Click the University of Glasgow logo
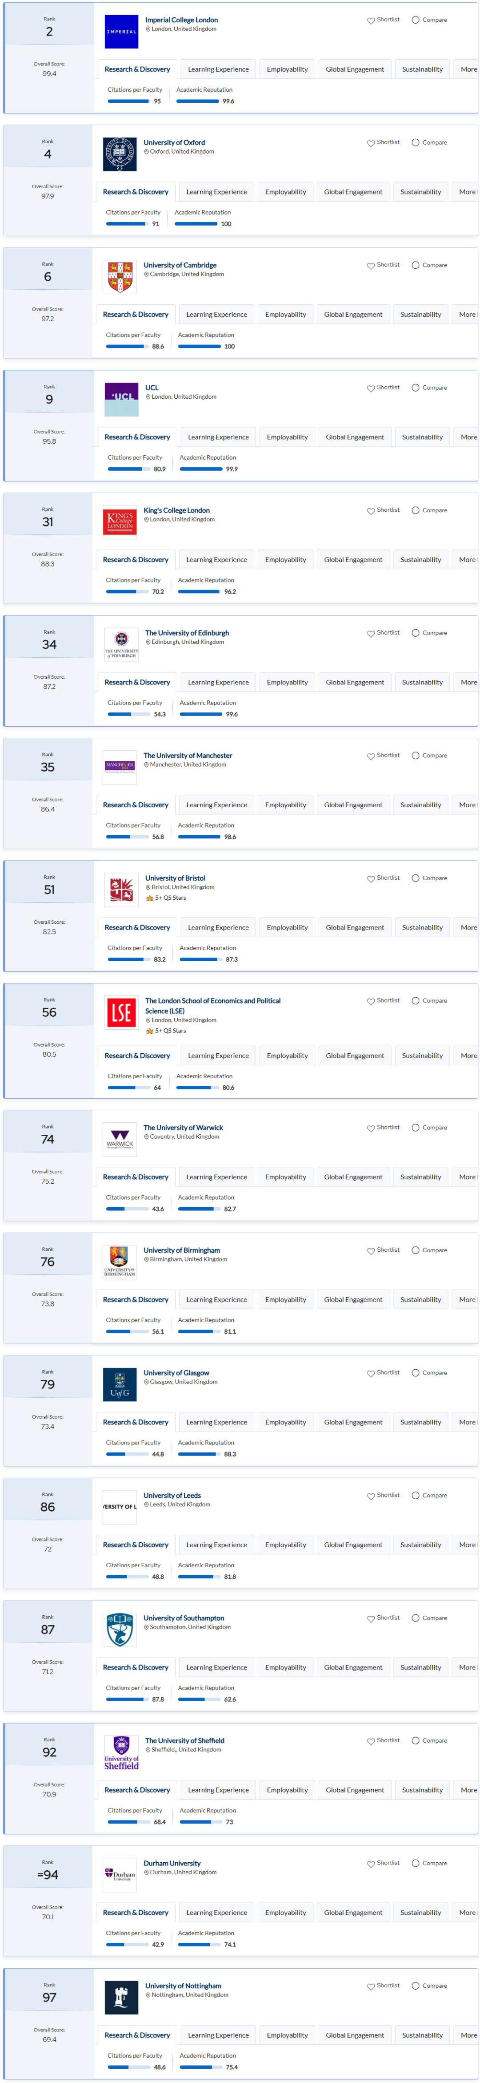Viewport: 480px width, 2083px height. click(x=120, y=1383)
